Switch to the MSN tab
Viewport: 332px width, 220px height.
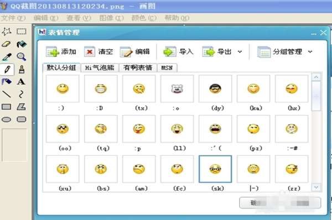tap(167, 68)
